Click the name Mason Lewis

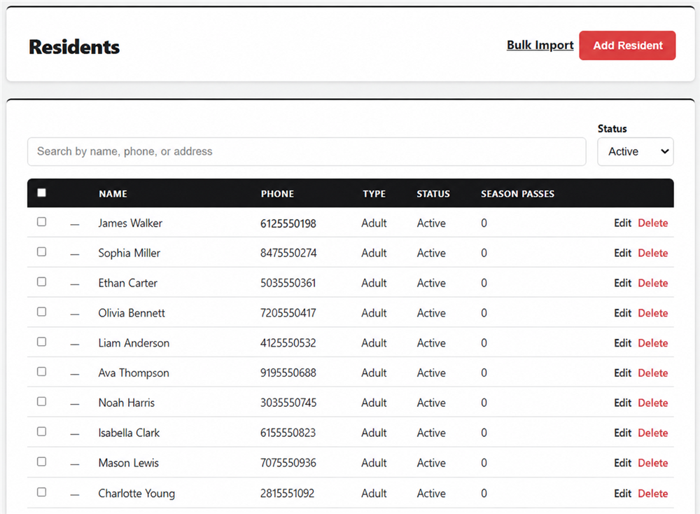[129, 463]
